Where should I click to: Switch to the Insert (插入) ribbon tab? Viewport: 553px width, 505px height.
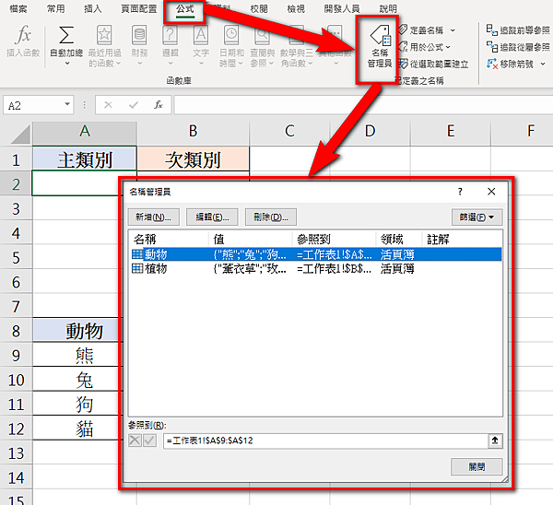pos(92,9)
